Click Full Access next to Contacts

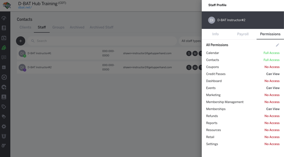[x=271, y=60]
